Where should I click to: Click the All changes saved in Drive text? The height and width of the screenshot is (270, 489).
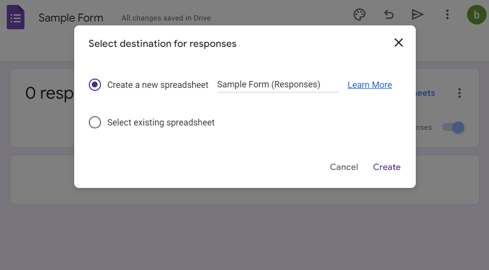click(x=166, y=18)
